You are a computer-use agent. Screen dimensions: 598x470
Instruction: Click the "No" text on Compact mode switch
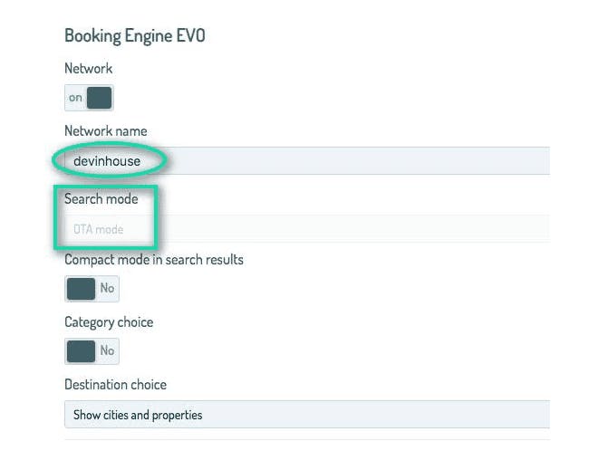pyautogui.click(x=107, y=288)
